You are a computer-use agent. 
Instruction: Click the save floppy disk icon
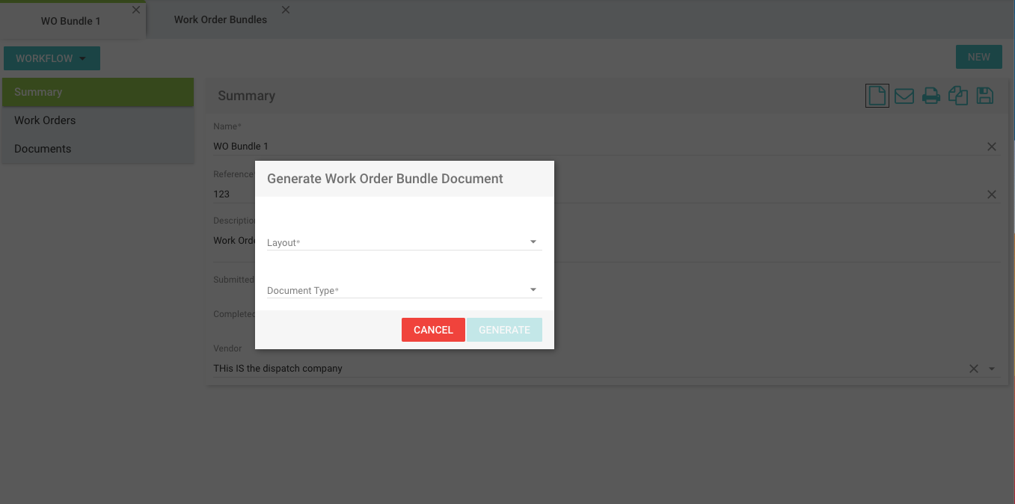click(985, 96)
